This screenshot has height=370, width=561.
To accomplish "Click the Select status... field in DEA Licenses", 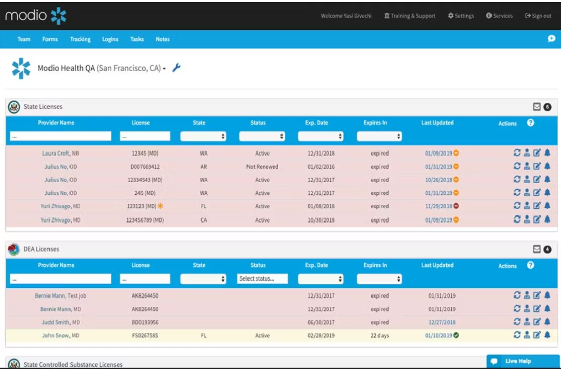I will pos(262,279).
